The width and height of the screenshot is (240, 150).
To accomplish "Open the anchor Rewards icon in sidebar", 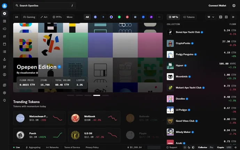I will point(5,59).
